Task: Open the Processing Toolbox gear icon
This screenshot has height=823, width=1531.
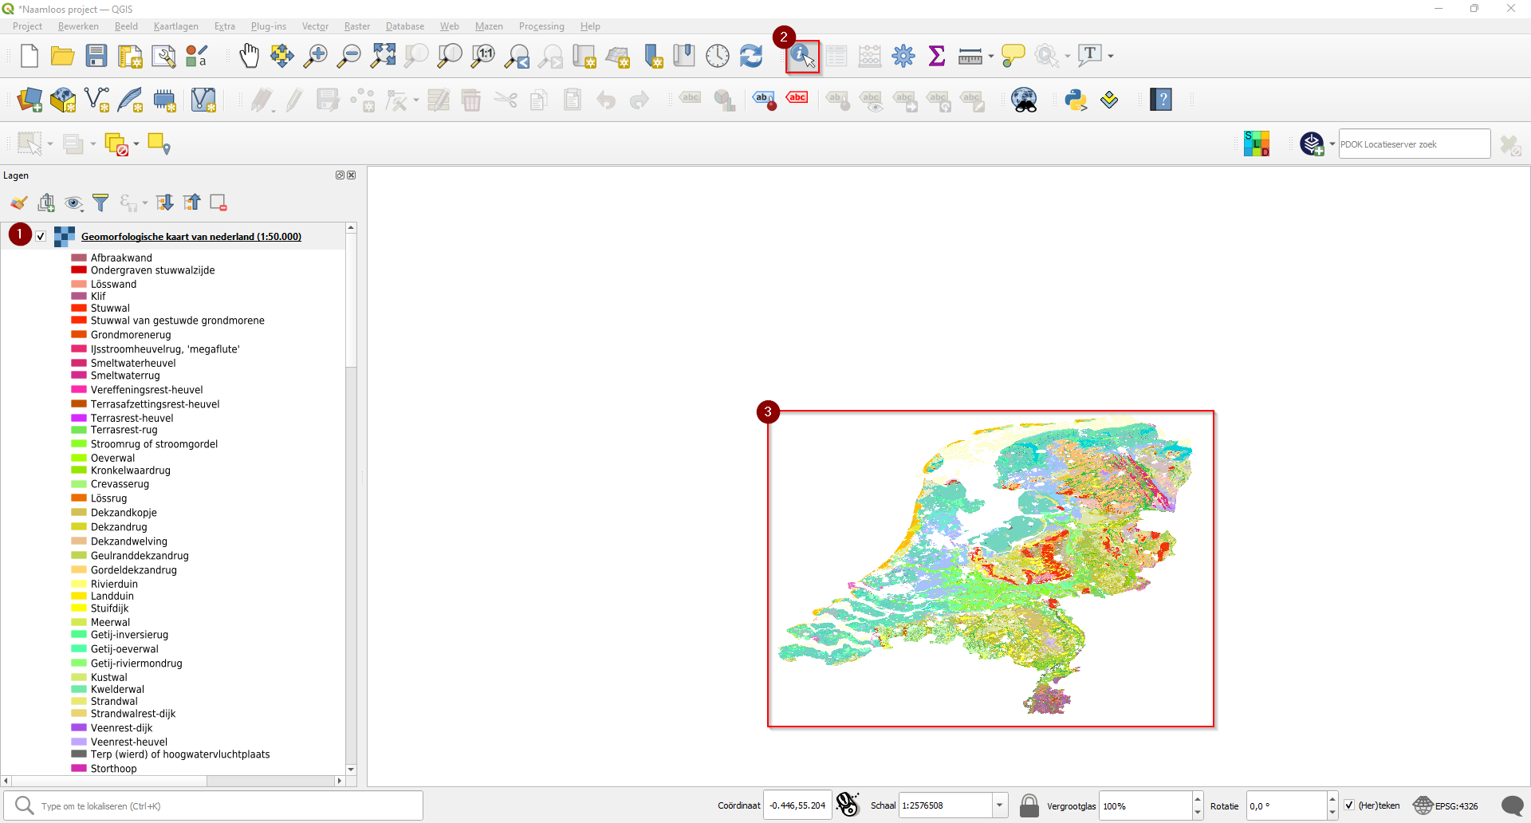Action: (903, 56)
